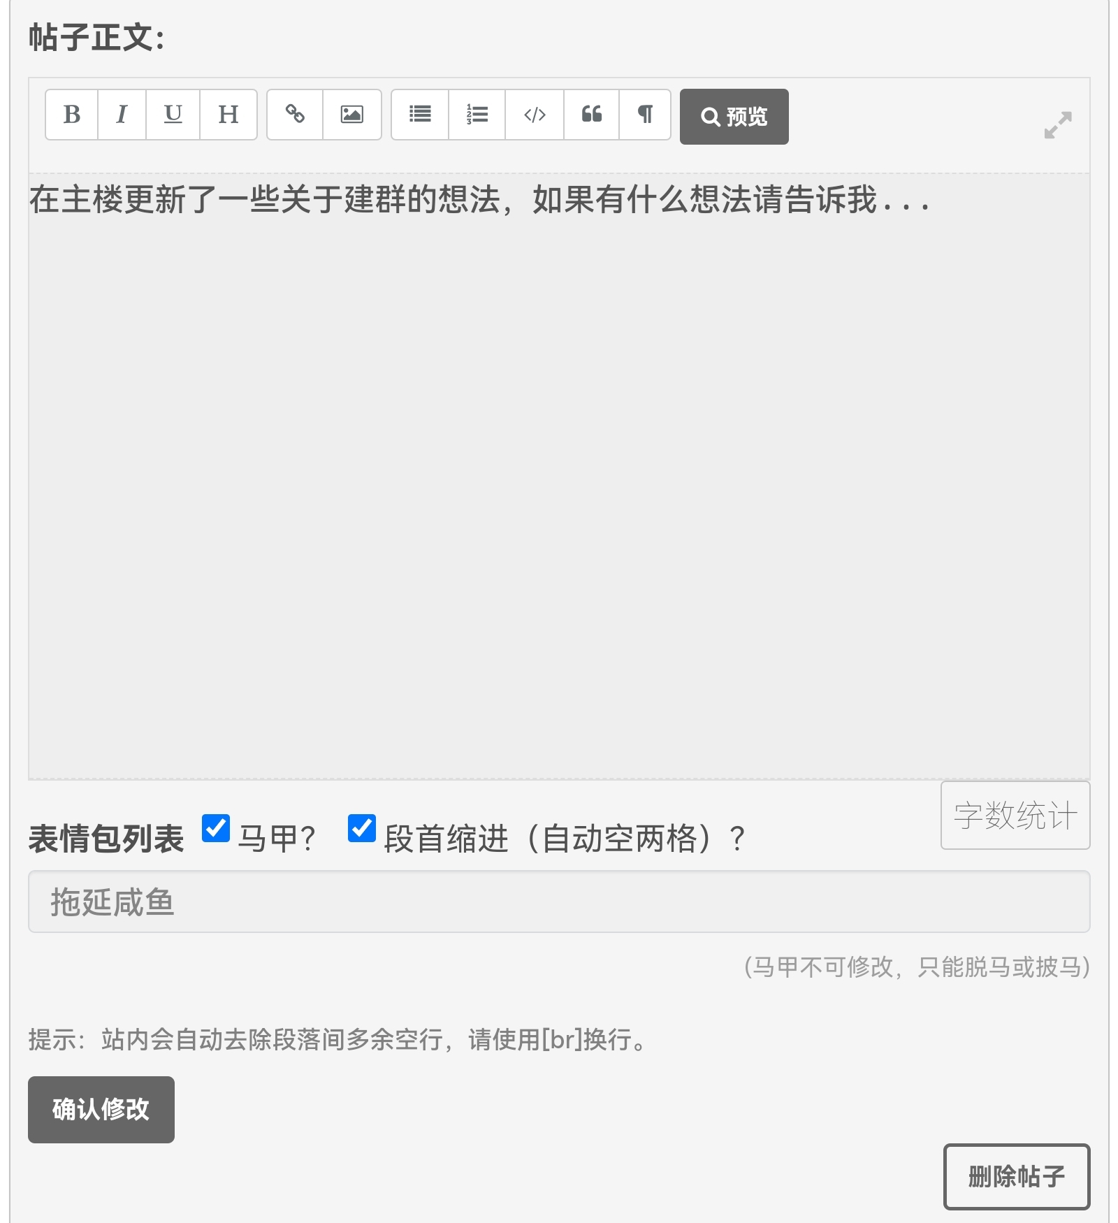Insert a code block with the </> icon
Viewport: 1118px width, 1223px height.
pyautogui.click(x=535, y=115)
